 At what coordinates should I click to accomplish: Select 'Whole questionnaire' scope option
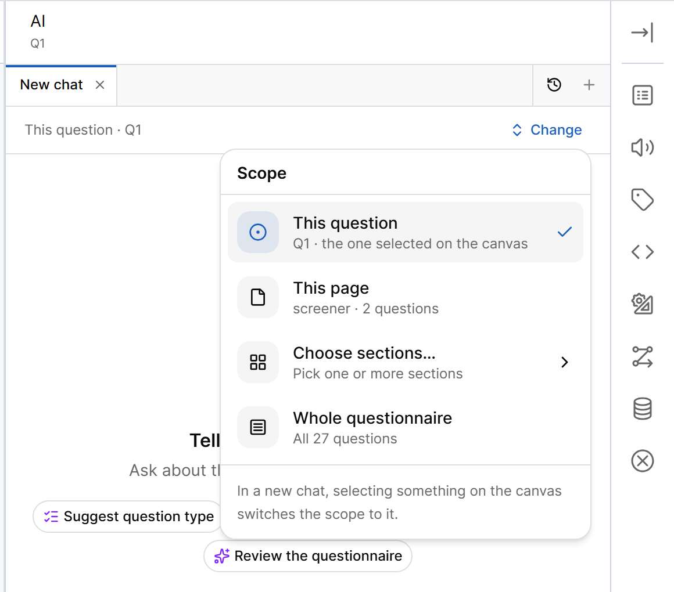click(406, 427)
